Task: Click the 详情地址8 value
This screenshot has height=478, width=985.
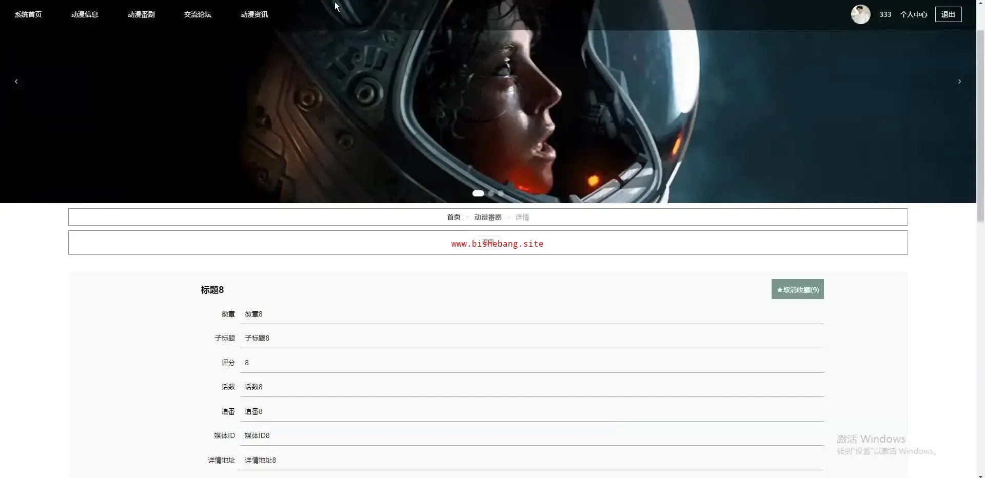Action: click(x=261, y=460)
